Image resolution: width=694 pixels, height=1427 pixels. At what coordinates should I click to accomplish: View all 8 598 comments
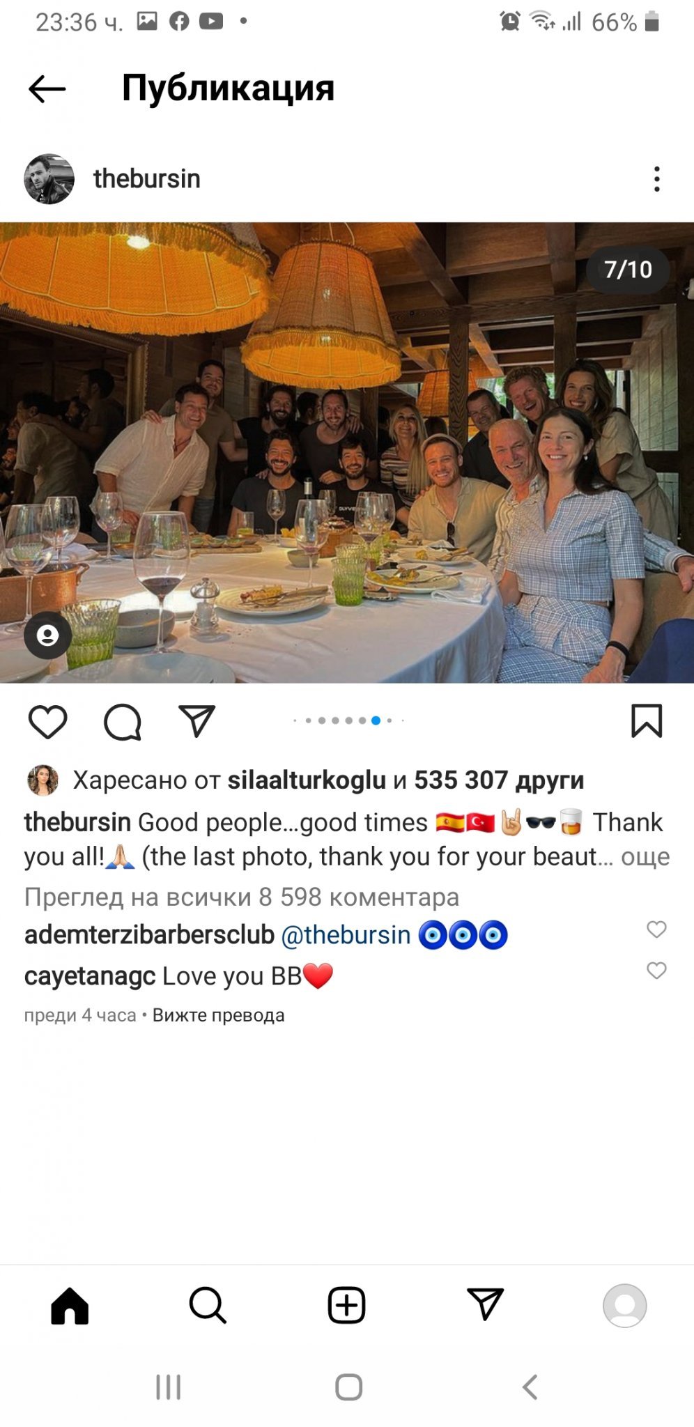tap(242, 897)
